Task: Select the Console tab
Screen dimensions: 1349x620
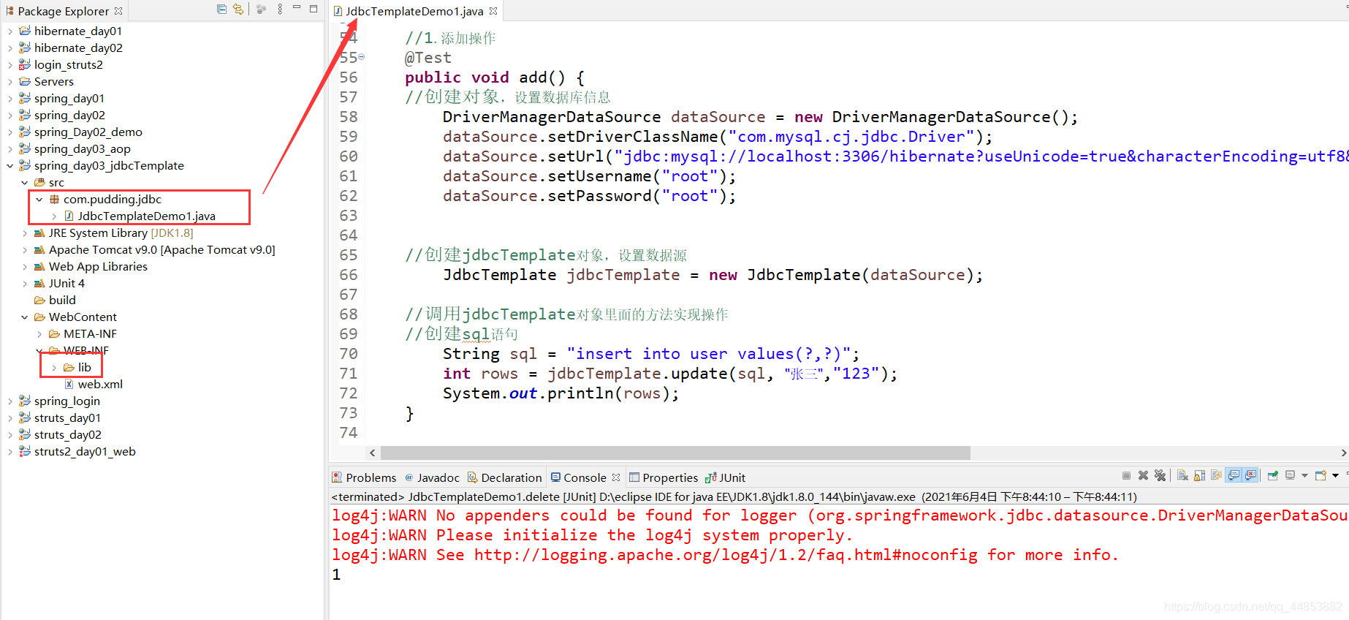Action: [x=578, y=477]
